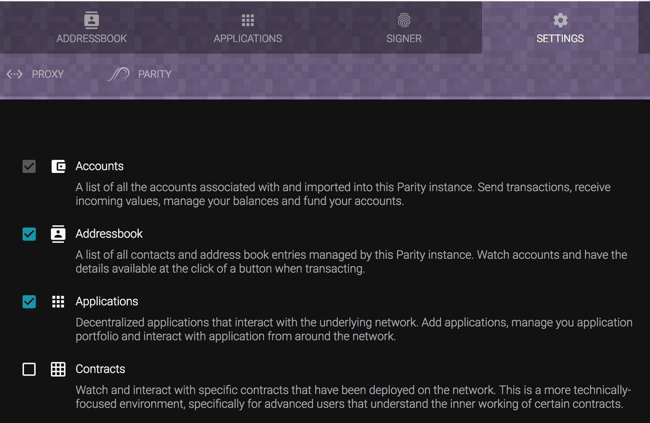Viewport: 650px width, 423px height.
Task: Enable the Contracts checkbox
Action: pyautogui.click(x=29, y=369)
